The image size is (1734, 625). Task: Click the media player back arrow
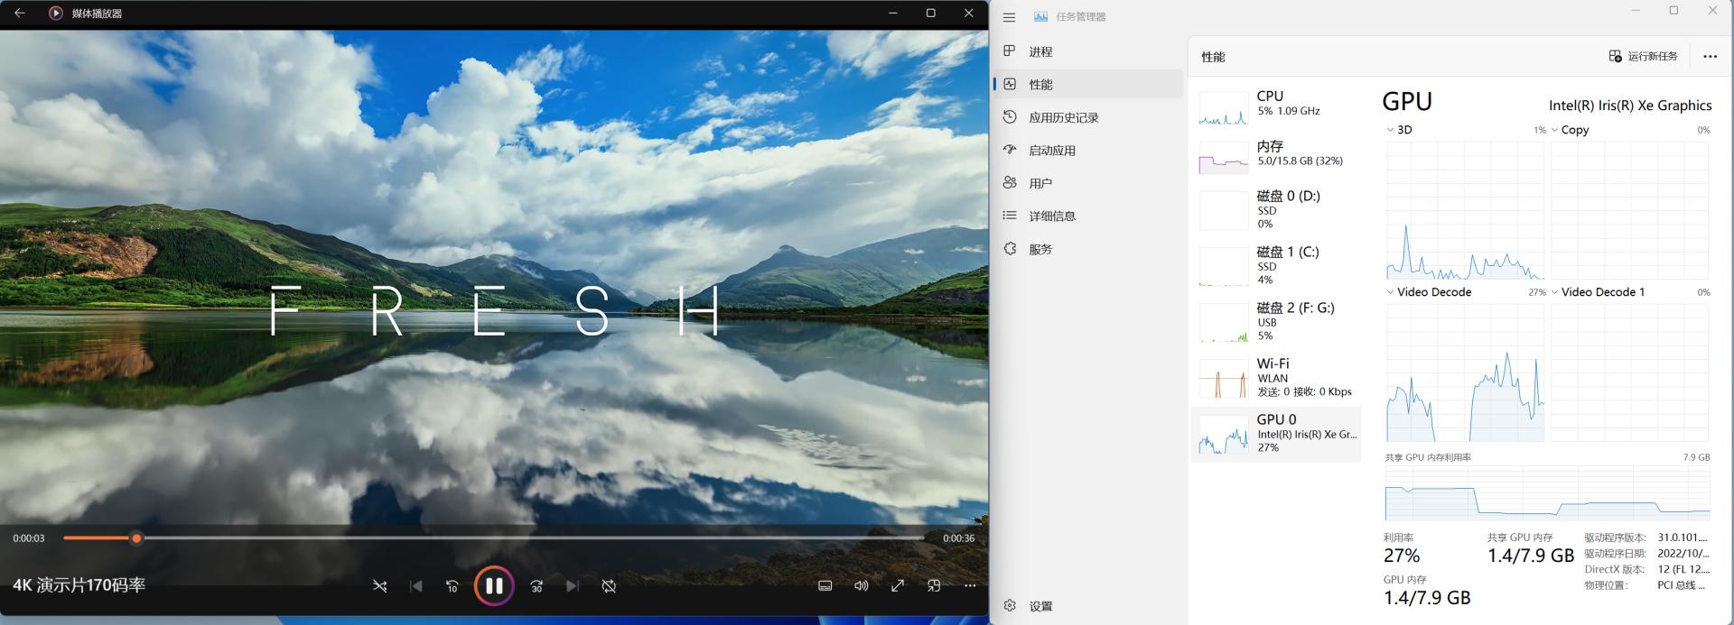tap(20, 14)
